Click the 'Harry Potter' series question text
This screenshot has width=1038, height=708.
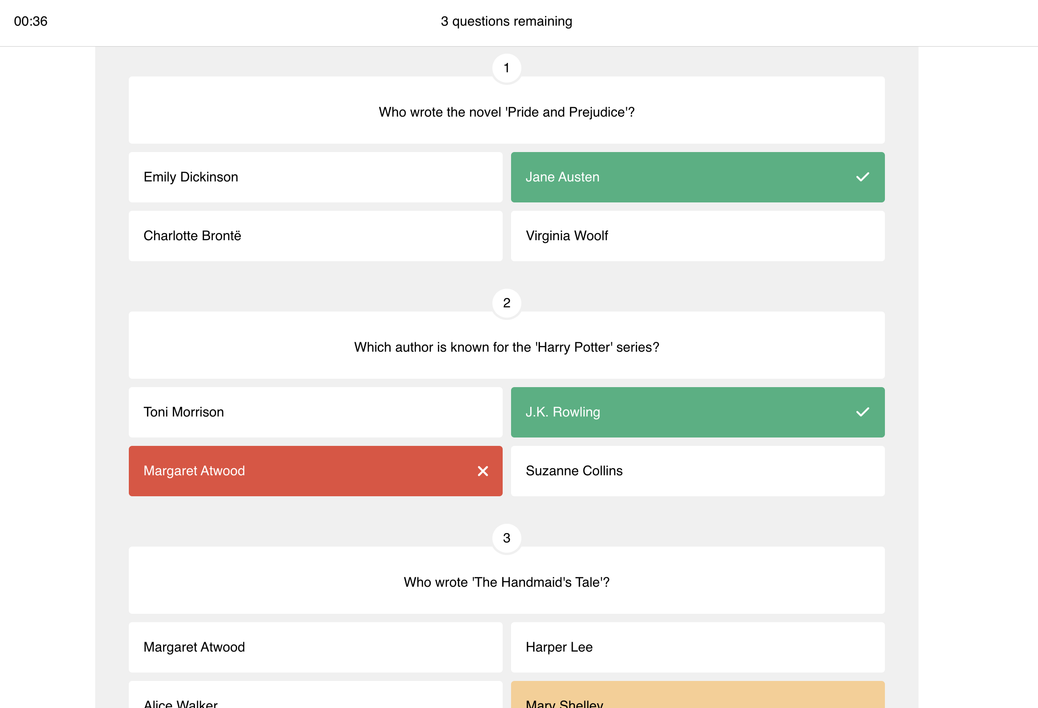tap(507, 347)
